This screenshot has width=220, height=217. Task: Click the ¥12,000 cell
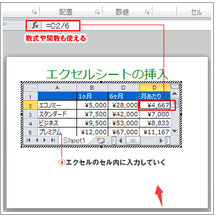coord(92,131)
